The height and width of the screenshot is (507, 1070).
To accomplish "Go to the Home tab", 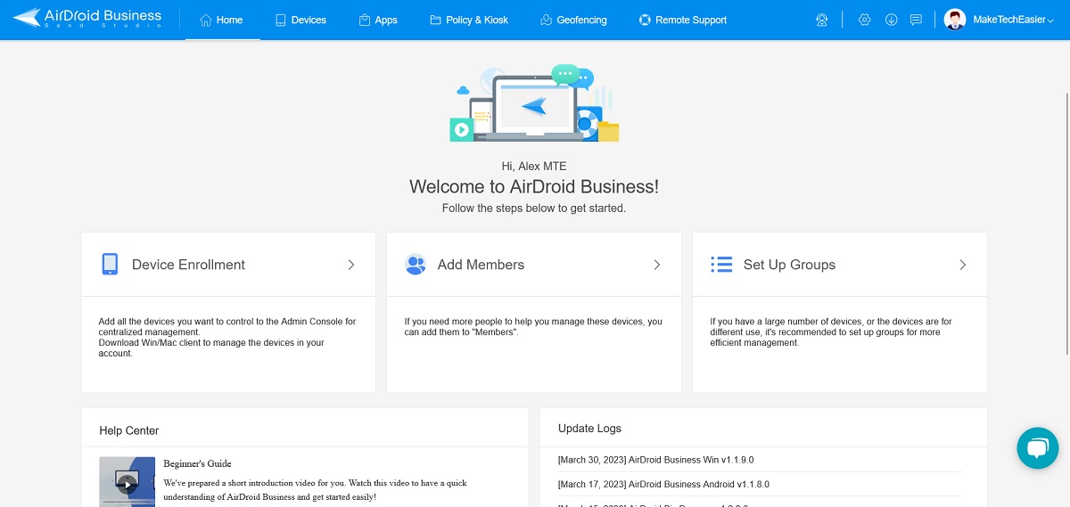I will 222,20.
